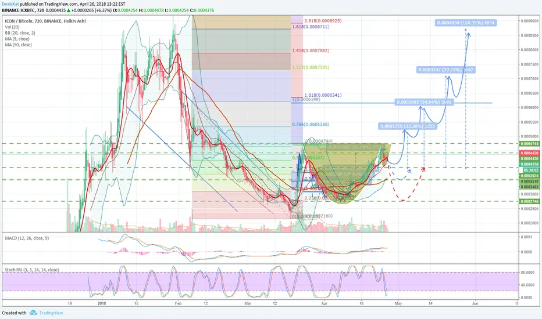
Task: Select the MA (50, close) indicator label
Action: coord(19,45)
